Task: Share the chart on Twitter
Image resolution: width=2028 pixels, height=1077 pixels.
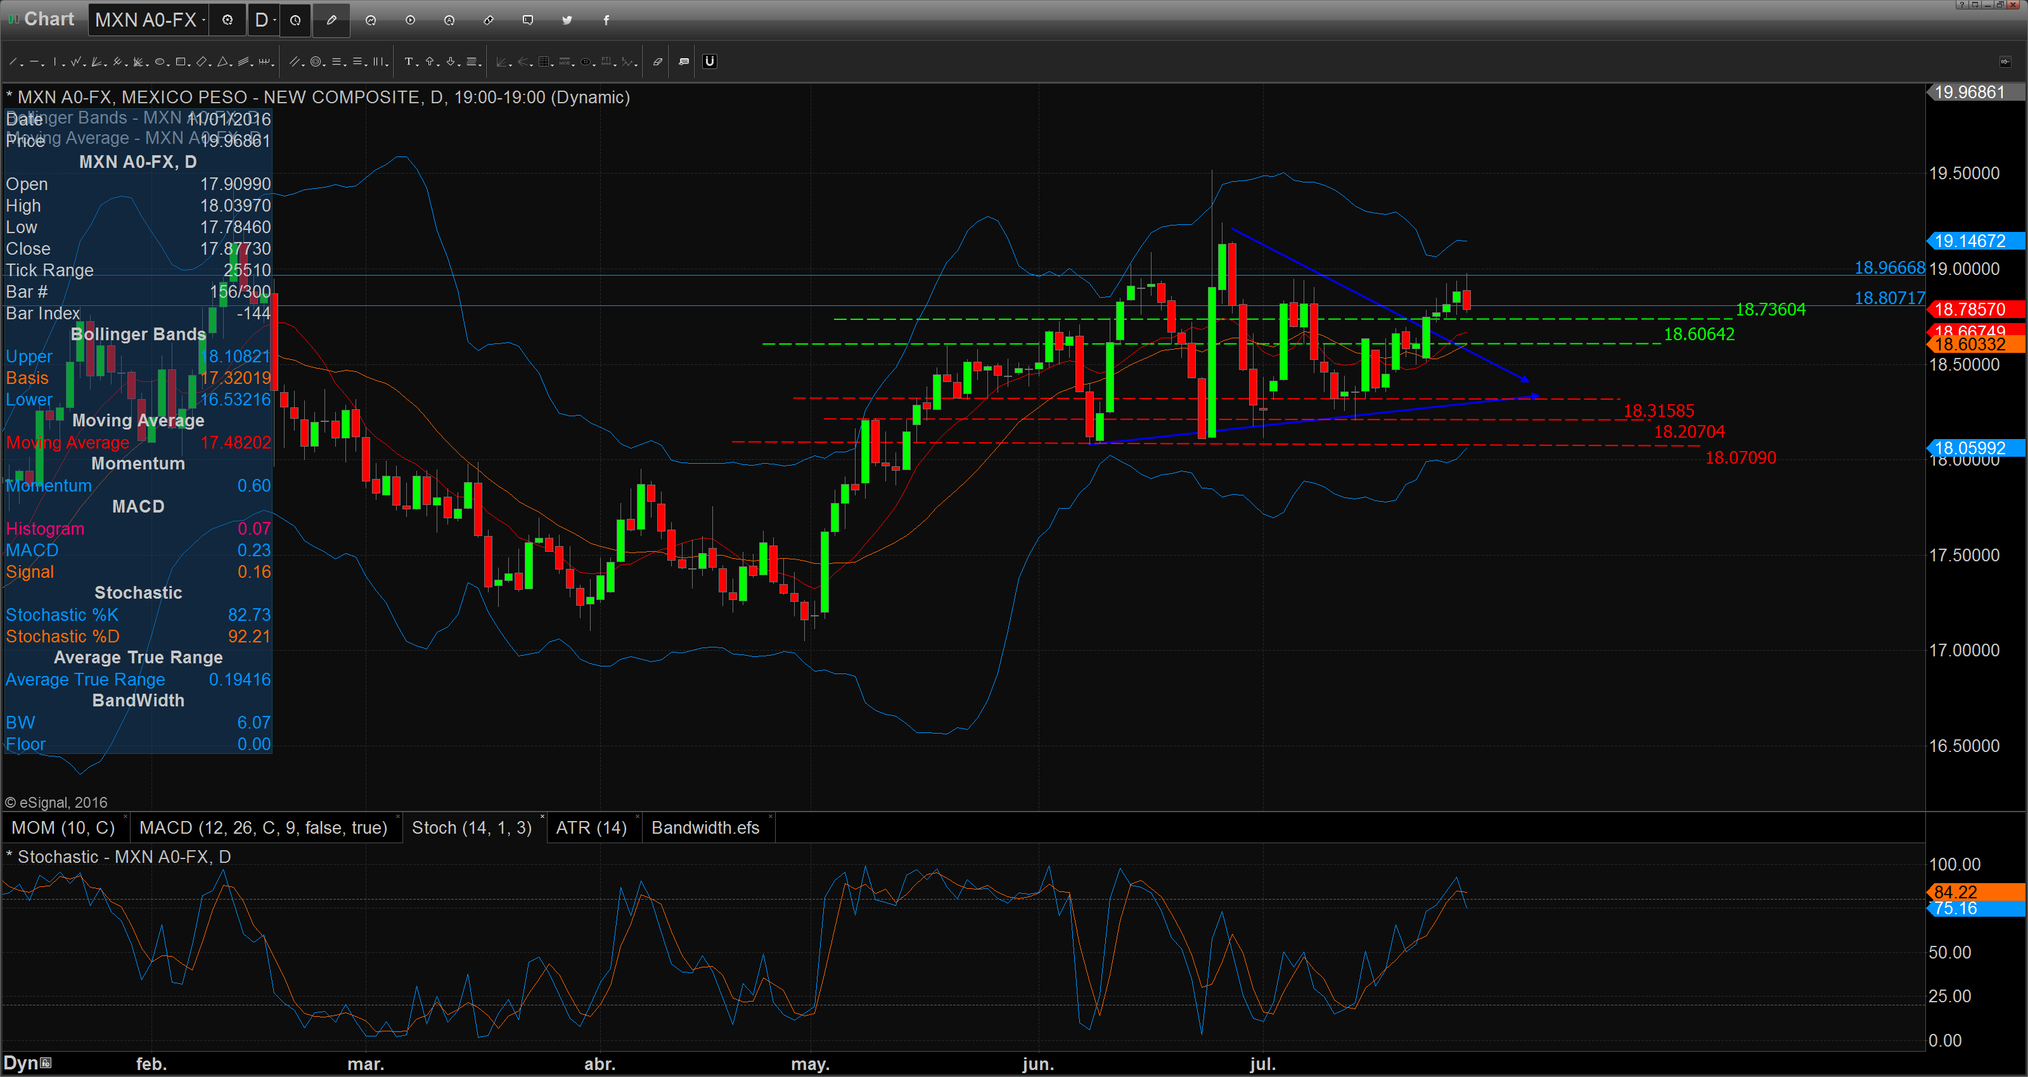Action: [567, 20]
